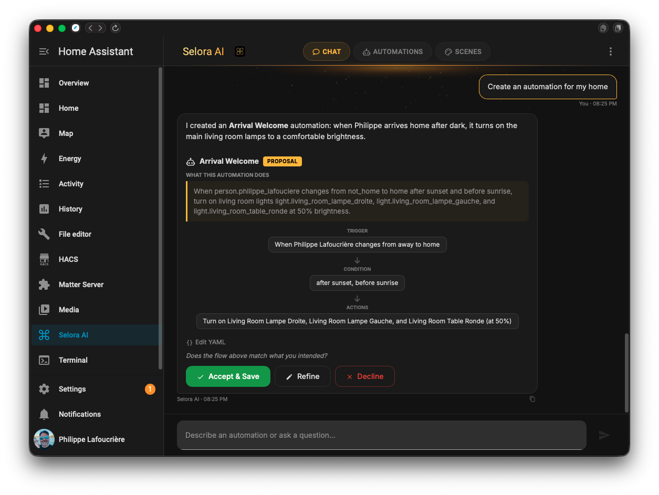The width and height of the screenshot is (659, 495).
Task: Decline the Arrival Welcome proposal
Action: click(364, 376)
